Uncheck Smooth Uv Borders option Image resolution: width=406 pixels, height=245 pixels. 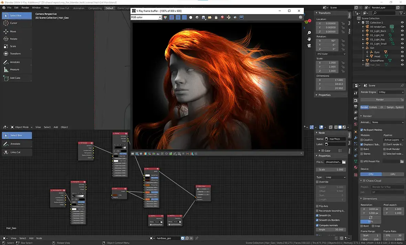click(x=317, y=220)
